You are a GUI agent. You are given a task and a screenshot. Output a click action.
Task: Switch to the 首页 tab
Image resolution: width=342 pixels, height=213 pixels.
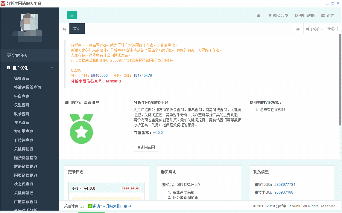[77, 29]
